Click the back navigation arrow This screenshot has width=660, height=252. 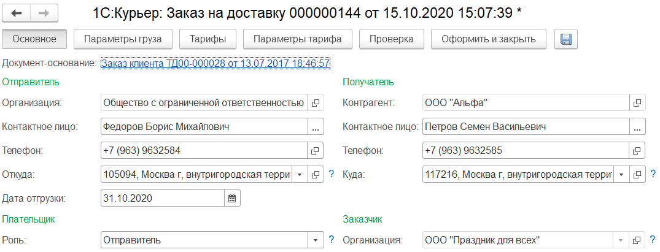[x=17, y=12]
